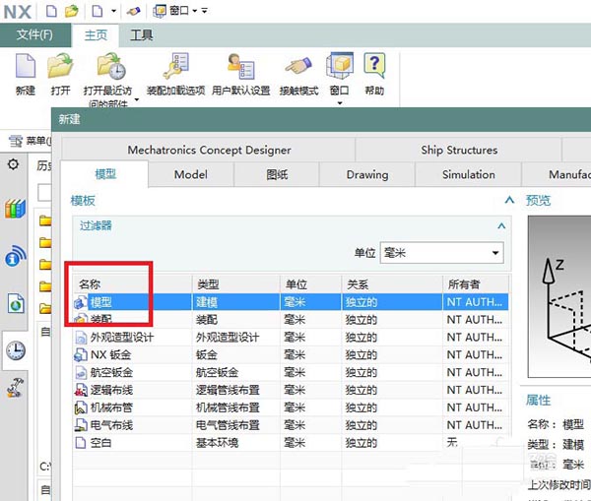
Task: Click the new document icon in quick access bar
Action: [x=51, y=11]
